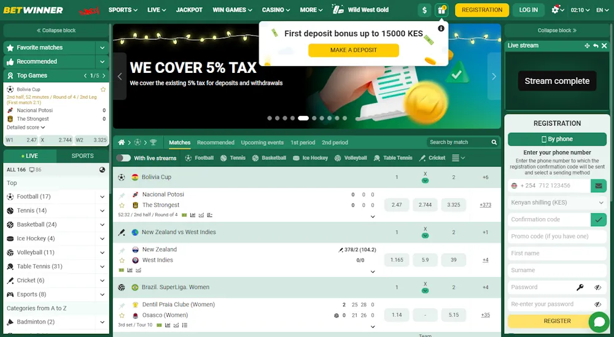The height and width of the screenshot is (337, 614).
Task: Toggle visibility of the Password field
Action: (x=597, y=287)
